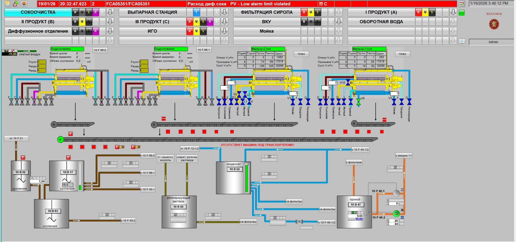Click the 'к 10 F 96-2' link label
Image resolution: width=516 pixels, height=242 pixels.
click(148, 155)
